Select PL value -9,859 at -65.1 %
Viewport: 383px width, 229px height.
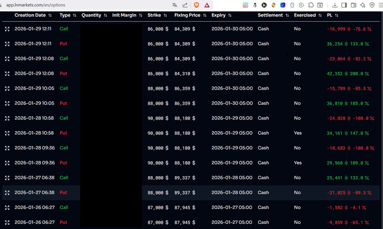(348, 222)
